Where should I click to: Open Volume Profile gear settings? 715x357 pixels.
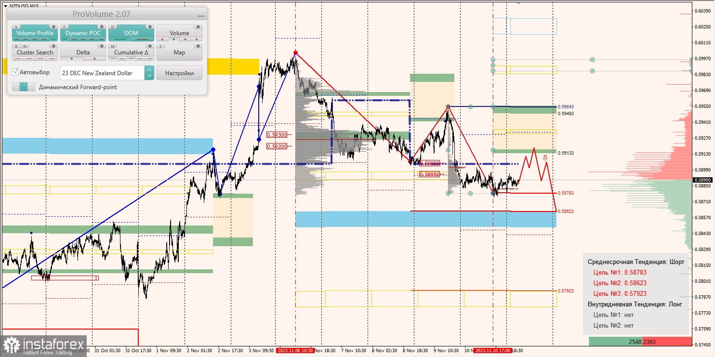point(53,27)
